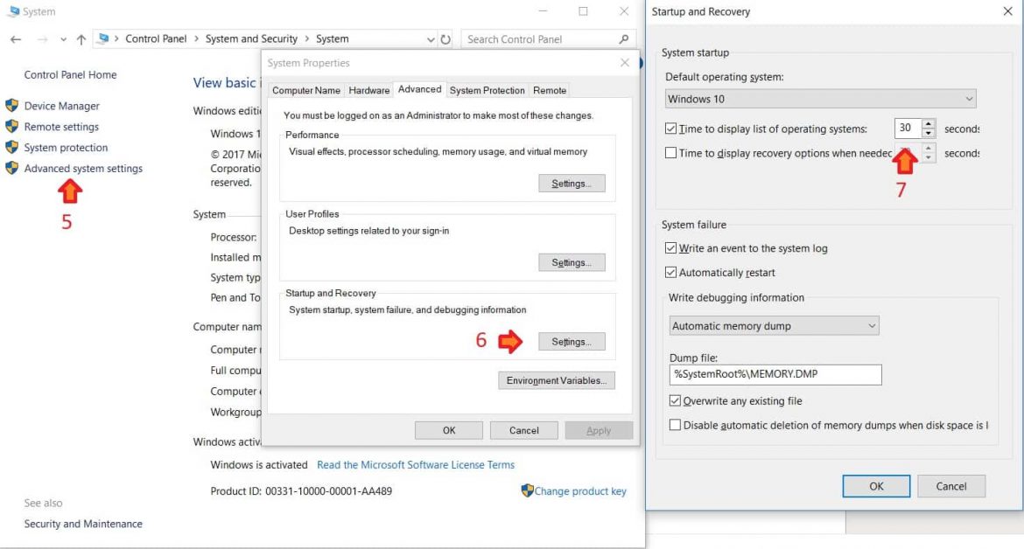Switch to the System Protection tab
1024x549 pixels.
(487, 89)
